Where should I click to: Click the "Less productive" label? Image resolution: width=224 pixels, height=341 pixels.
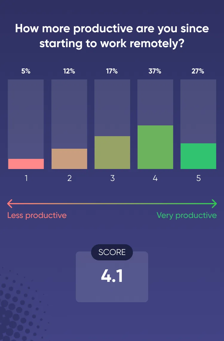click(x=37, y=215)
